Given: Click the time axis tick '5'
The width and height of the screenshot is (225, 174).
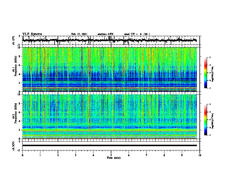Looking at the screenshot, I should [x=111, y=155].
